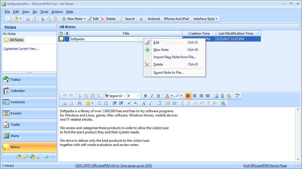Apply the red font color button
The image size is (302, 169).
[167, 96]
